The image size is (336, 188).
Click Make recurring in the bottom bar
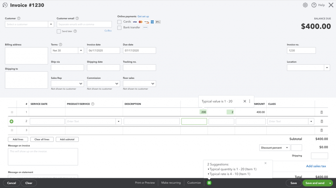tap(171, 183)
